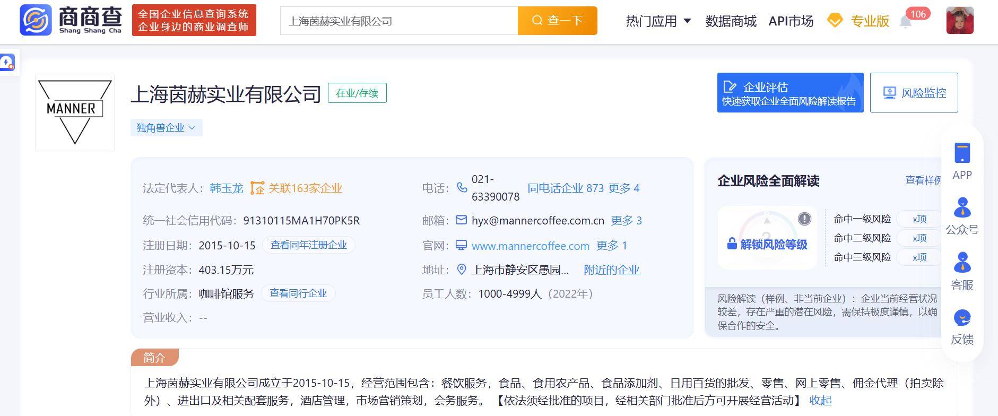Viewport: 998px width, 416px height.
Task: Click x项 beside 命中三级风险
Action: [919, 257]
